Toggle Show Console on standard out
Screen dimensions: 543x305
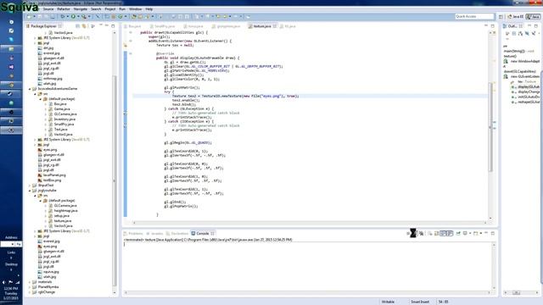443,234
